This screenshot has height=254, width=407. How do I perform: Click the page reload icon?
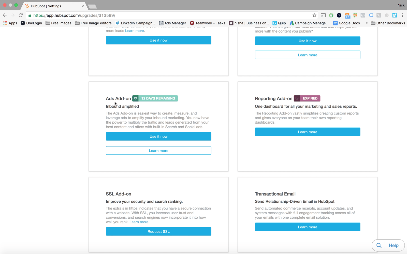tap(21, 15)
